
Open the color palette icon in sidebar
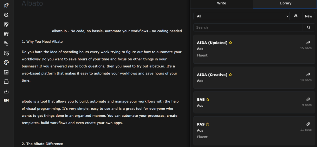click(6, 62)
